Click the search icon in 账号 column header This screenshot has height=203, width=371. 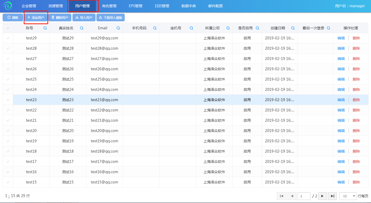(45, 28)
